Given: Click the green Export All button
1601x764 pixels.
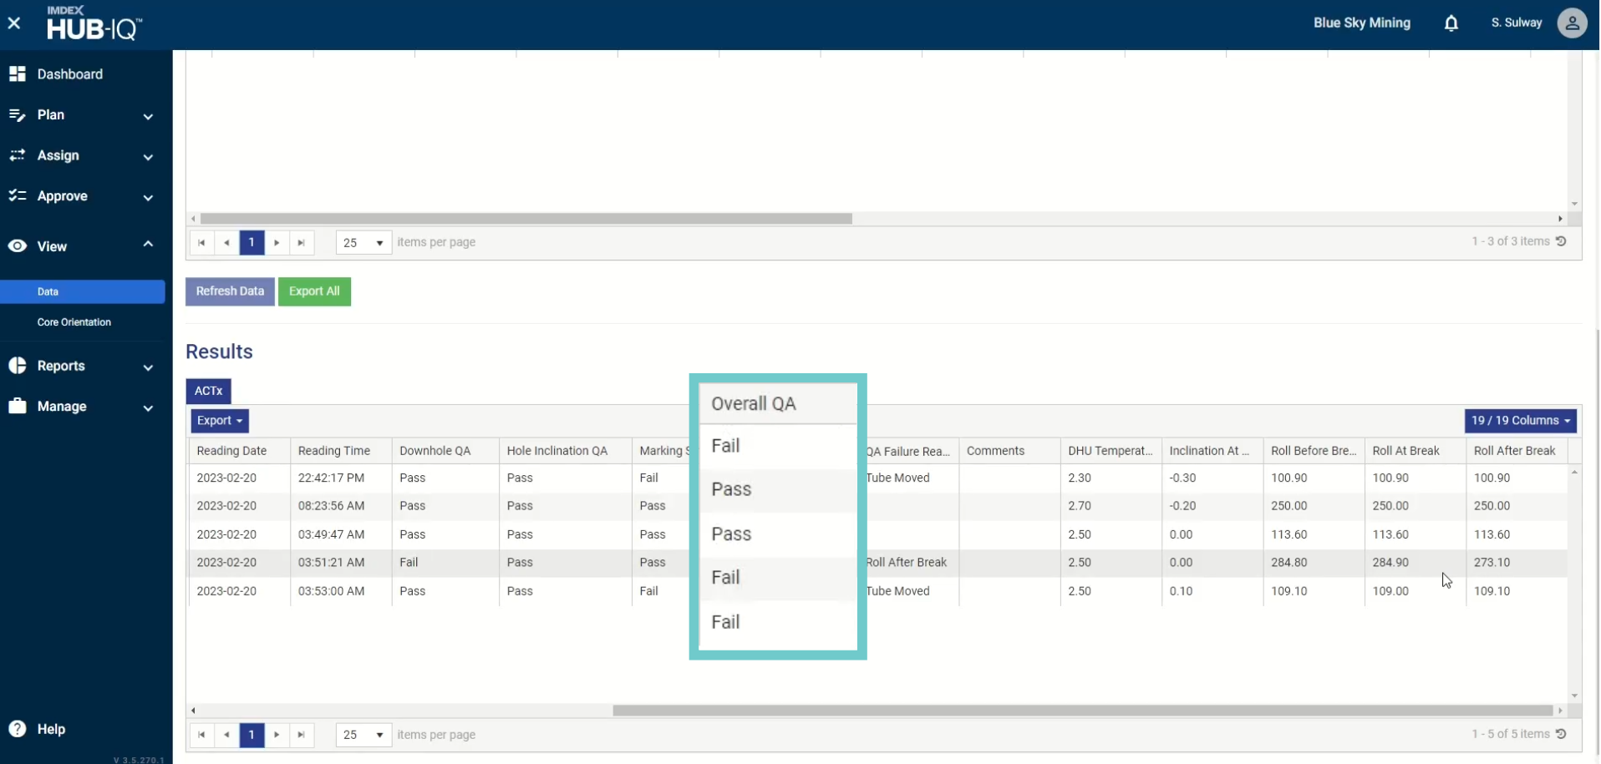Looking at the screenshot, I should 314,291.
